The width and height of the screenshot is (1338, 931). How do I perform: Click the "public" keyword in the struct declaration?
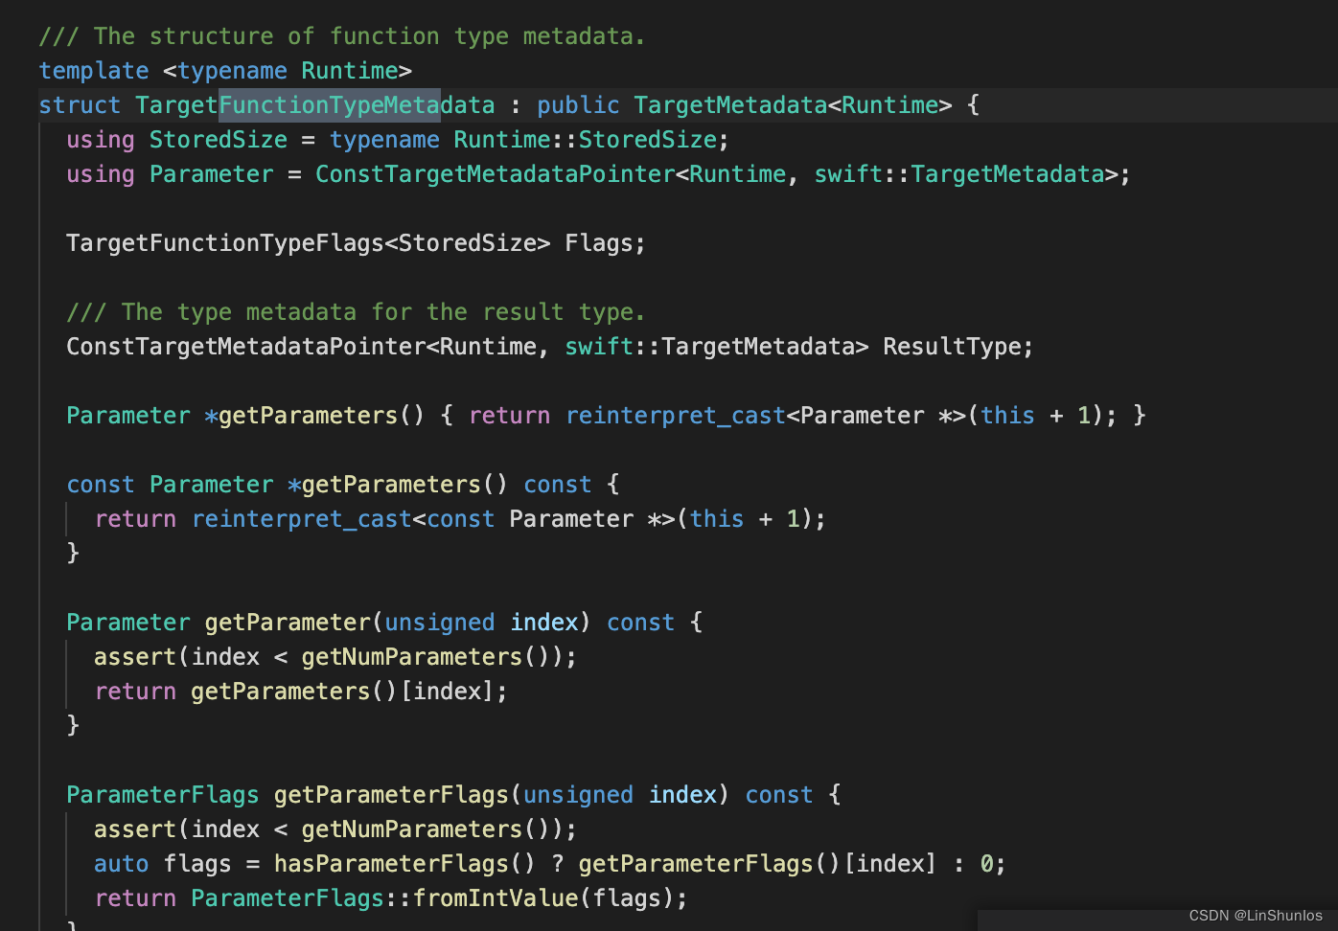pyautogui.click(x=578, y=105)
